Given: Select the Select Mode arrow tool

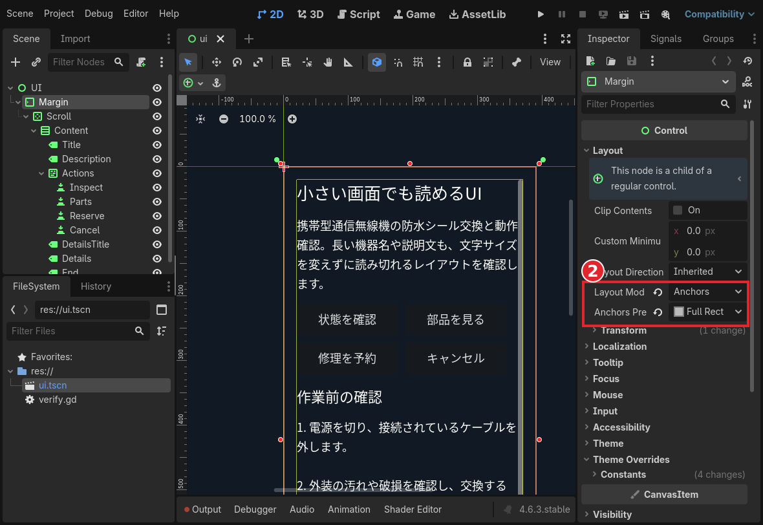Looking at the screenshot, I should tap(188, 62).
